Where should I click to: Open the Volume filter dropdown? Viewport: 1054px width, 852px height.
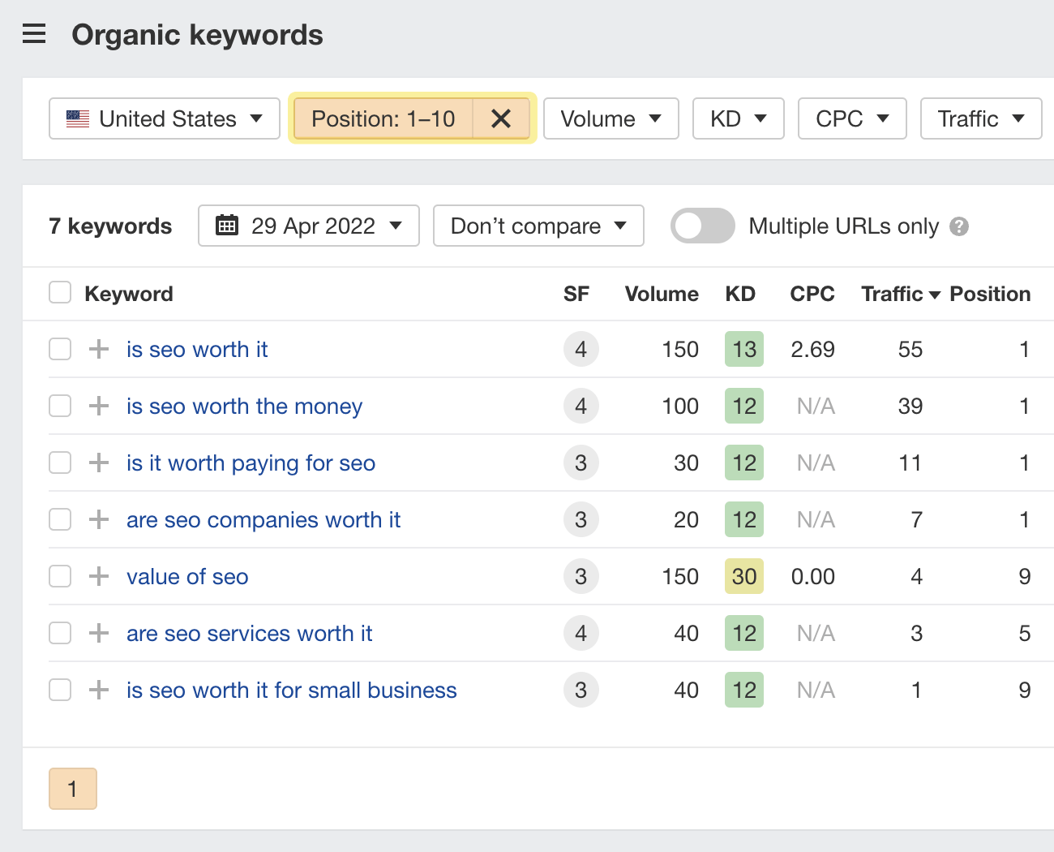pyautogui.click(x=611, y=118)
